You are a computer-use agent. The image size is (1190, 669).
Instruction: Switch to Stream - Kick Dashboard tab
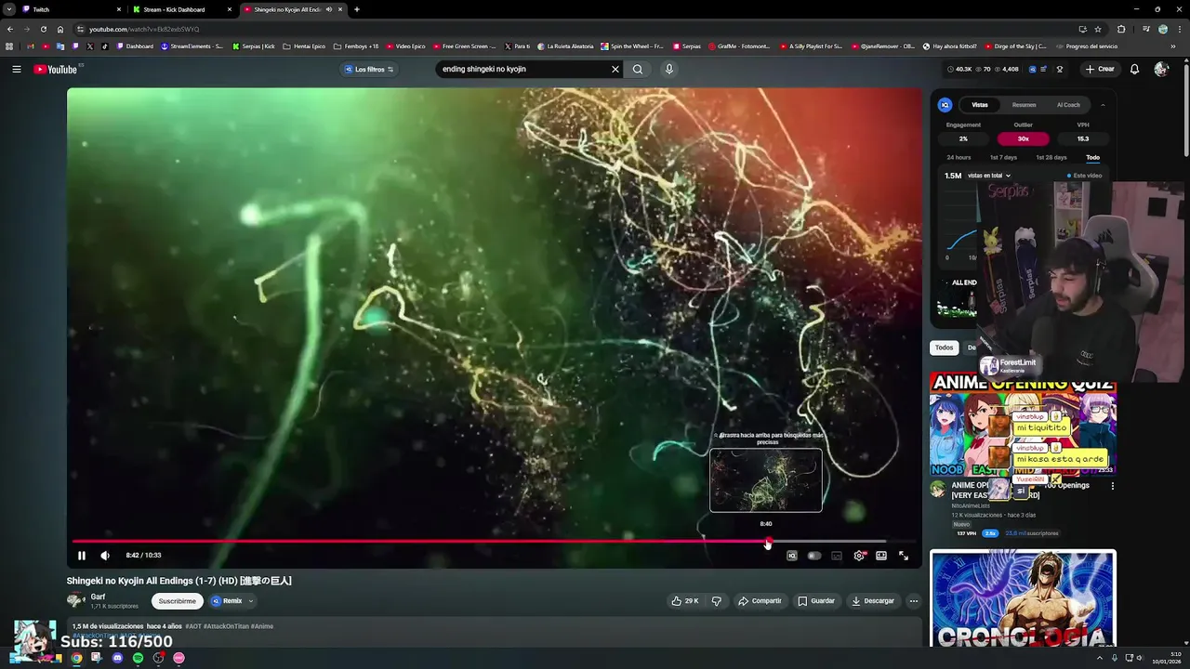coord(181,9)
